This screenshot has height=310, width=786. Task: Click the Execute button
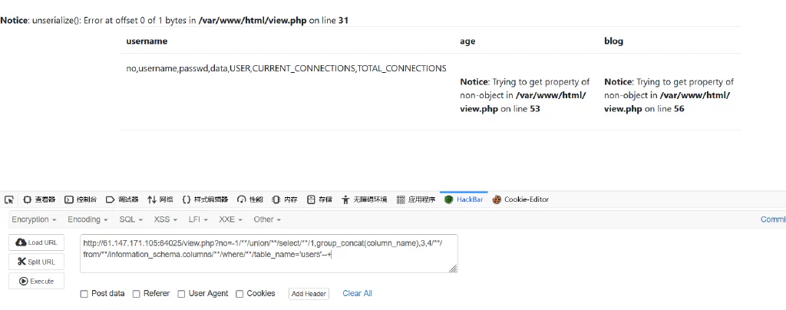37,282
